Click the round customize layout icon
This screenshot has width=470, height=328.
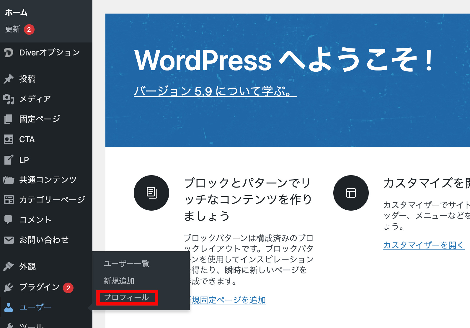pos(351,193)
